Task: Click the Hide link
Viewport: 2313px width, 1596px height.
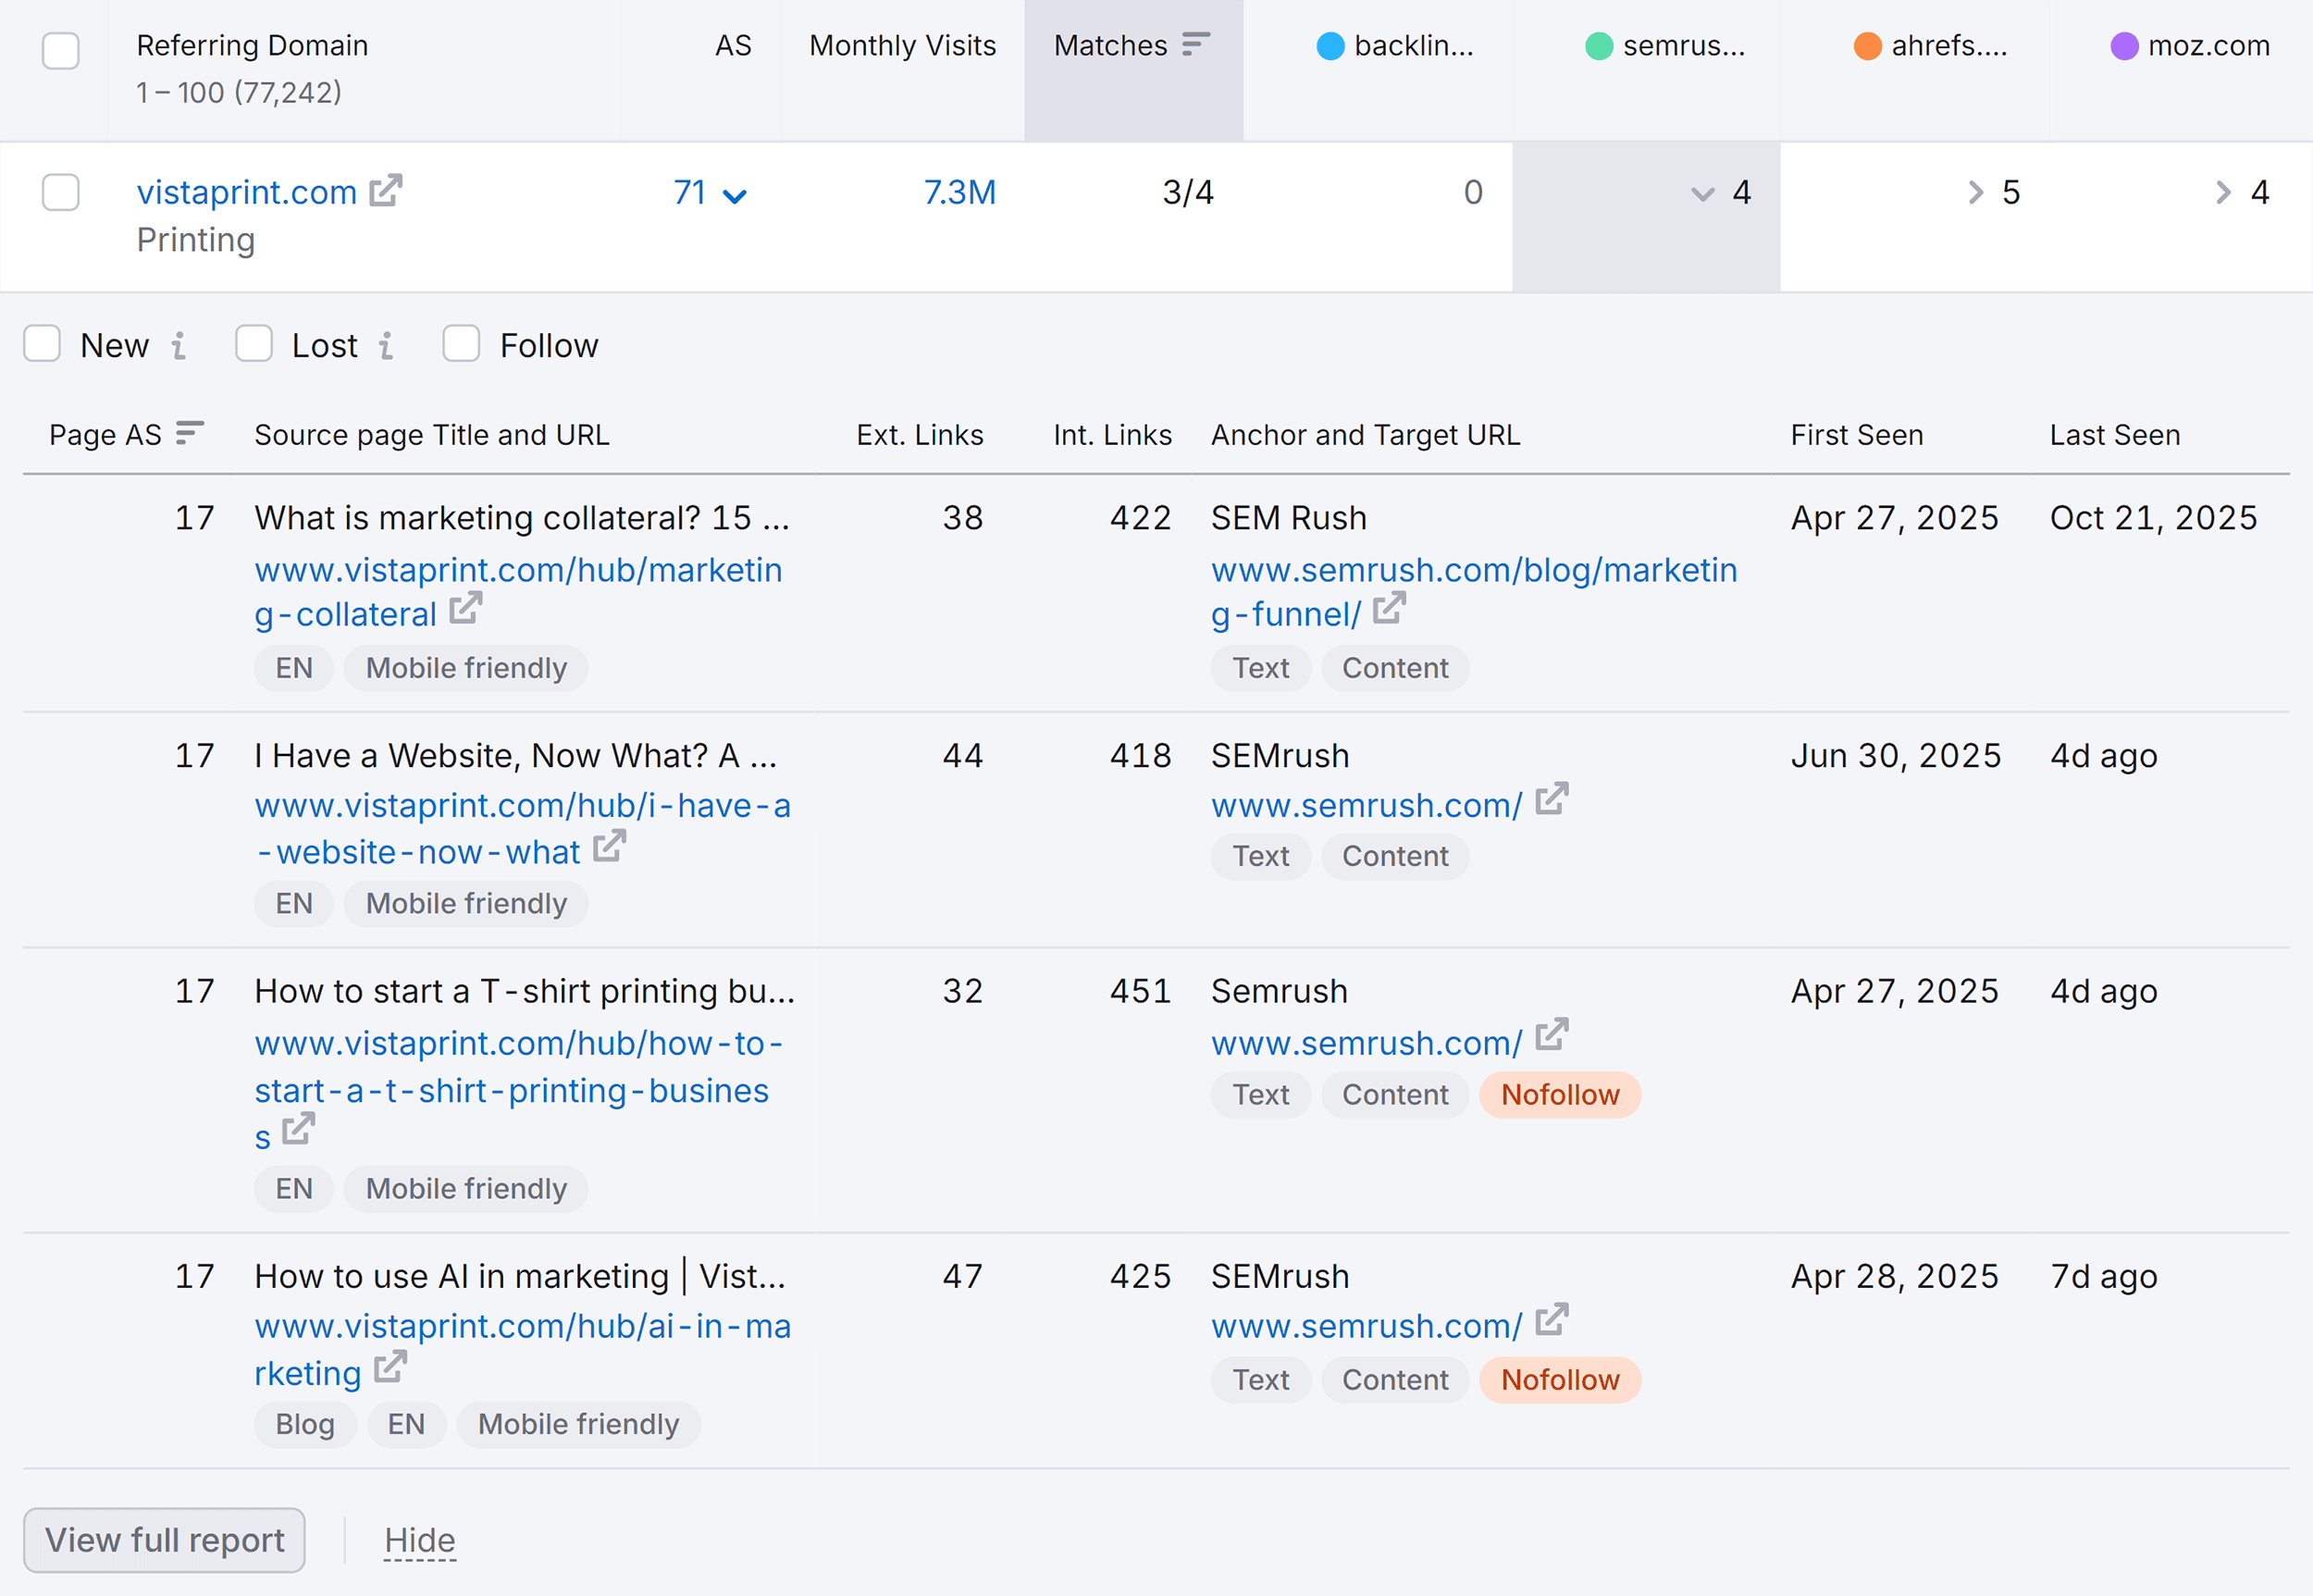Action: pyautogui.click(x=419, y=1540)
